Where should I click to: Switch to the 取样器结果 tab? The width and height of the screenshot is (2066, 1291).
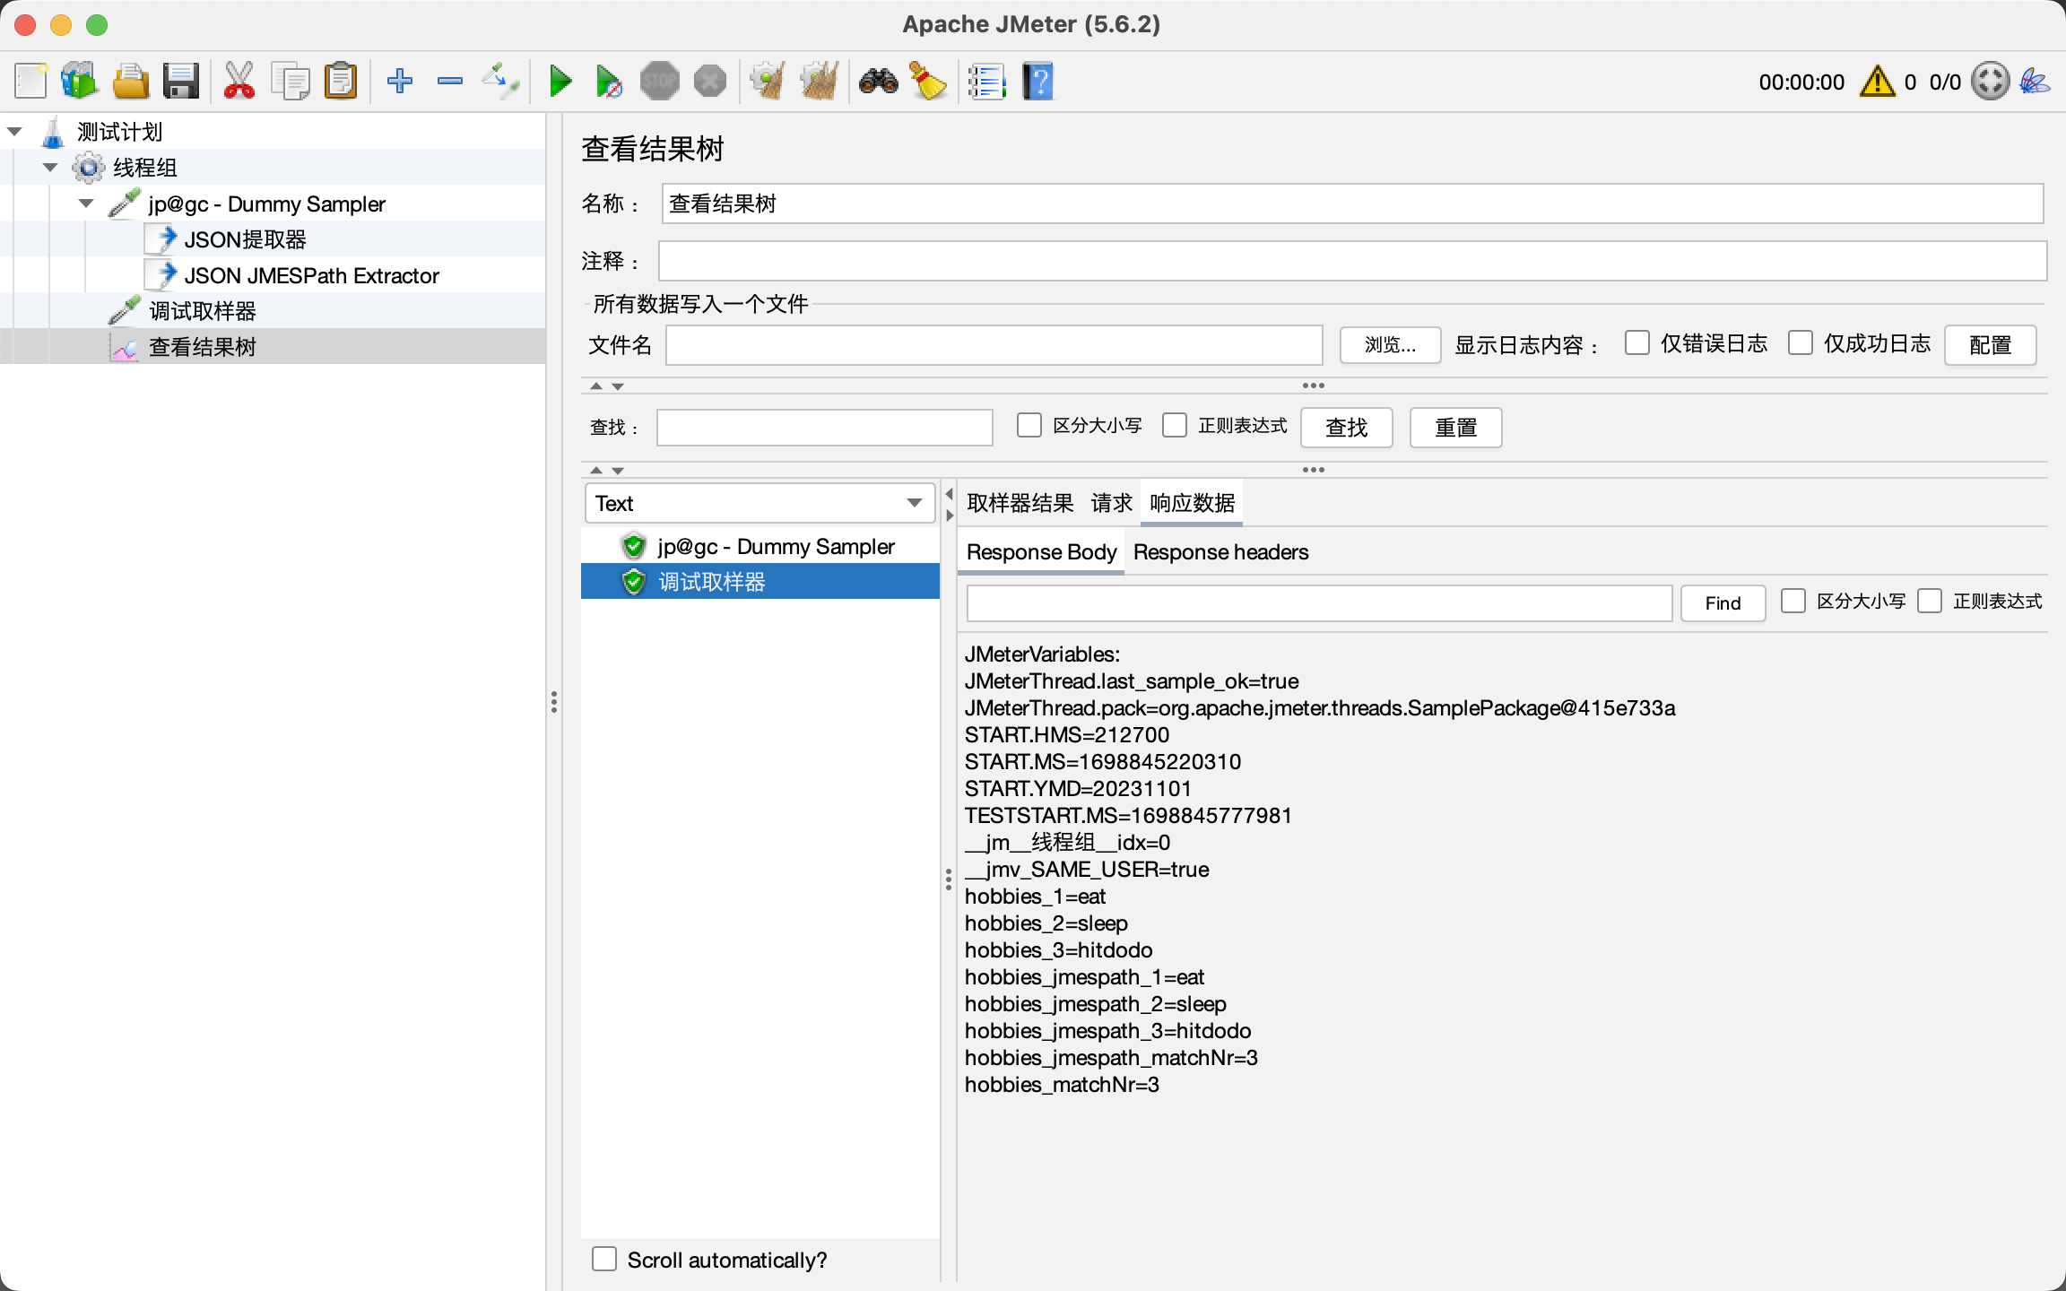(1020, 503)
